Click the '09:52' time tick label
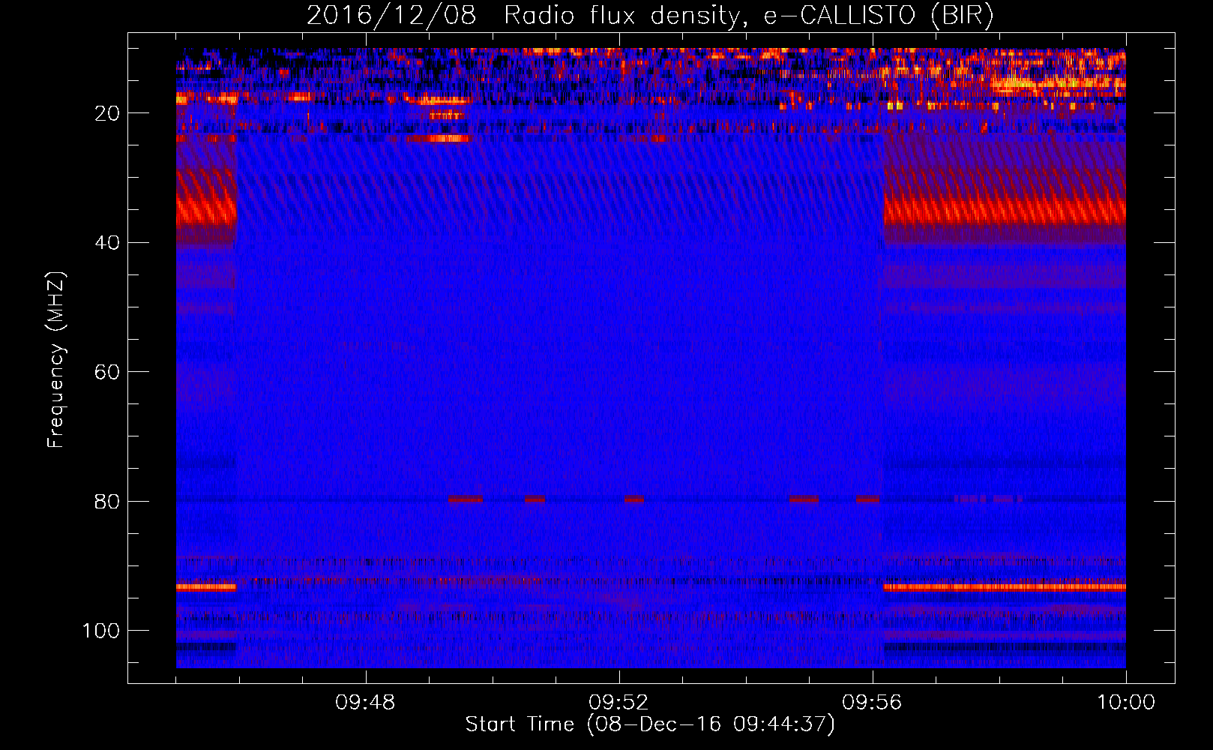The width and height of the screenshot is (1213, 750). [x=618, y=703]
